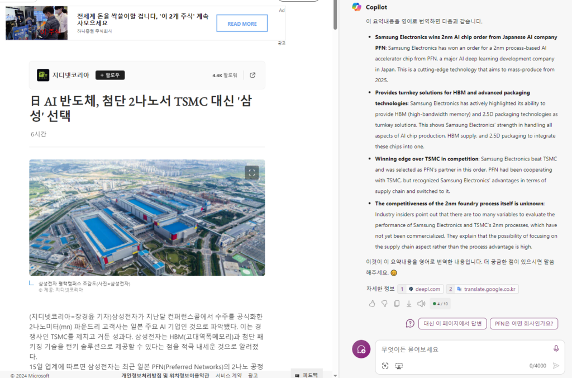Click the '4.4K 팔로워' follower count
This screenshot has width=572, height=378.
click(225, 75)
